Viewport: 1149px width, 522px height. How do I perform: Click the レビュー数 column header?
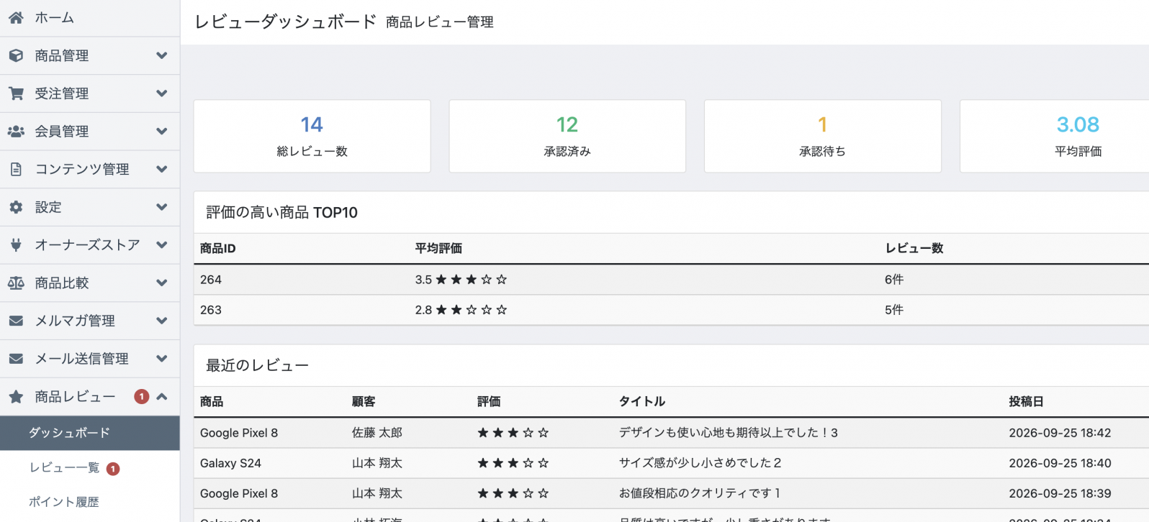click(914, 248)
